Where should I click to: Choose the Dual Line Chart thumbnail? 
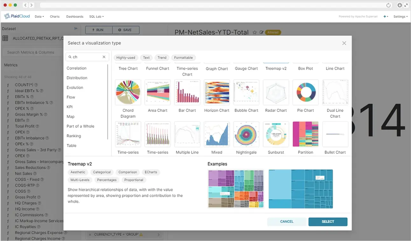coord(335,93)
